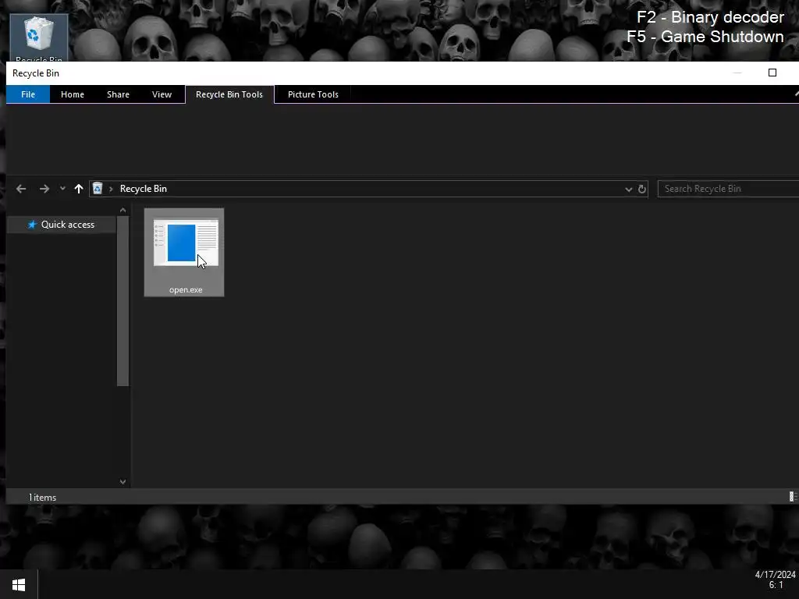Open the Windows Start menu

pos(19,584)
